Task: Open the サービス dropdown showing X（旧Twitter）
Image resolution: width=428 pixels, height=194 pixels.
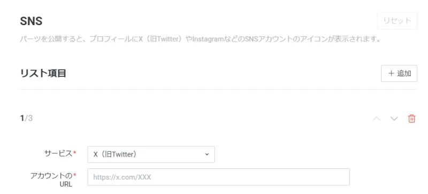Action: [x=151, y=154]
